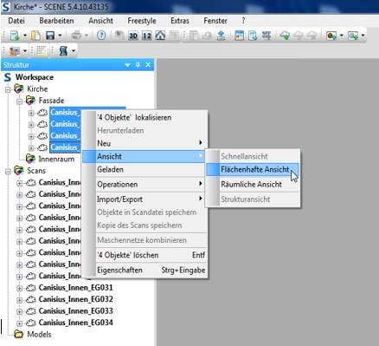This screenshot has width=379, height=346.
Task: Click the blue help question mark icon
Action: (x=101, y=36)
